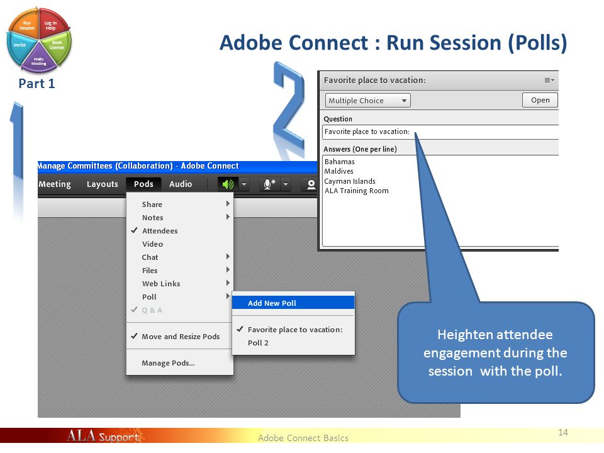
Task: Click the Pods menu
Action: coord(143,184)
